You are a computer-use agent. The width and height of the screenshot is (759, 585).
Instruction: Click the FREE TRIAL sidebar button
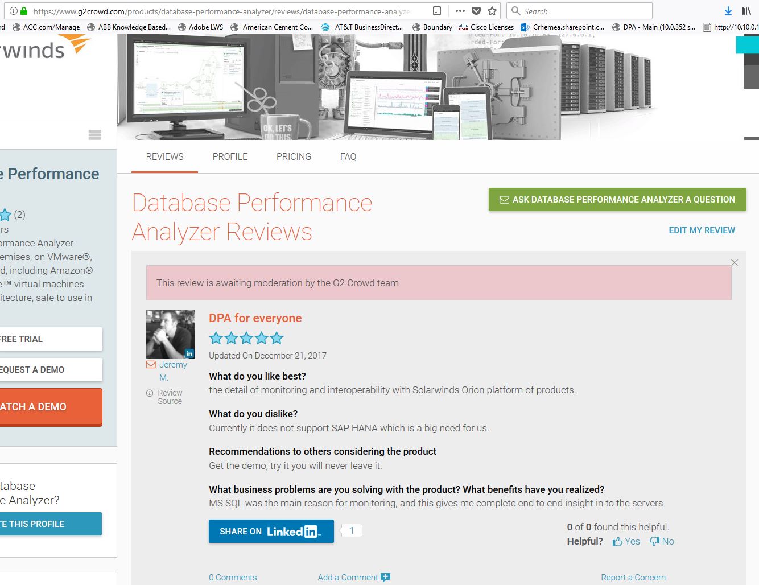point(51,339)
